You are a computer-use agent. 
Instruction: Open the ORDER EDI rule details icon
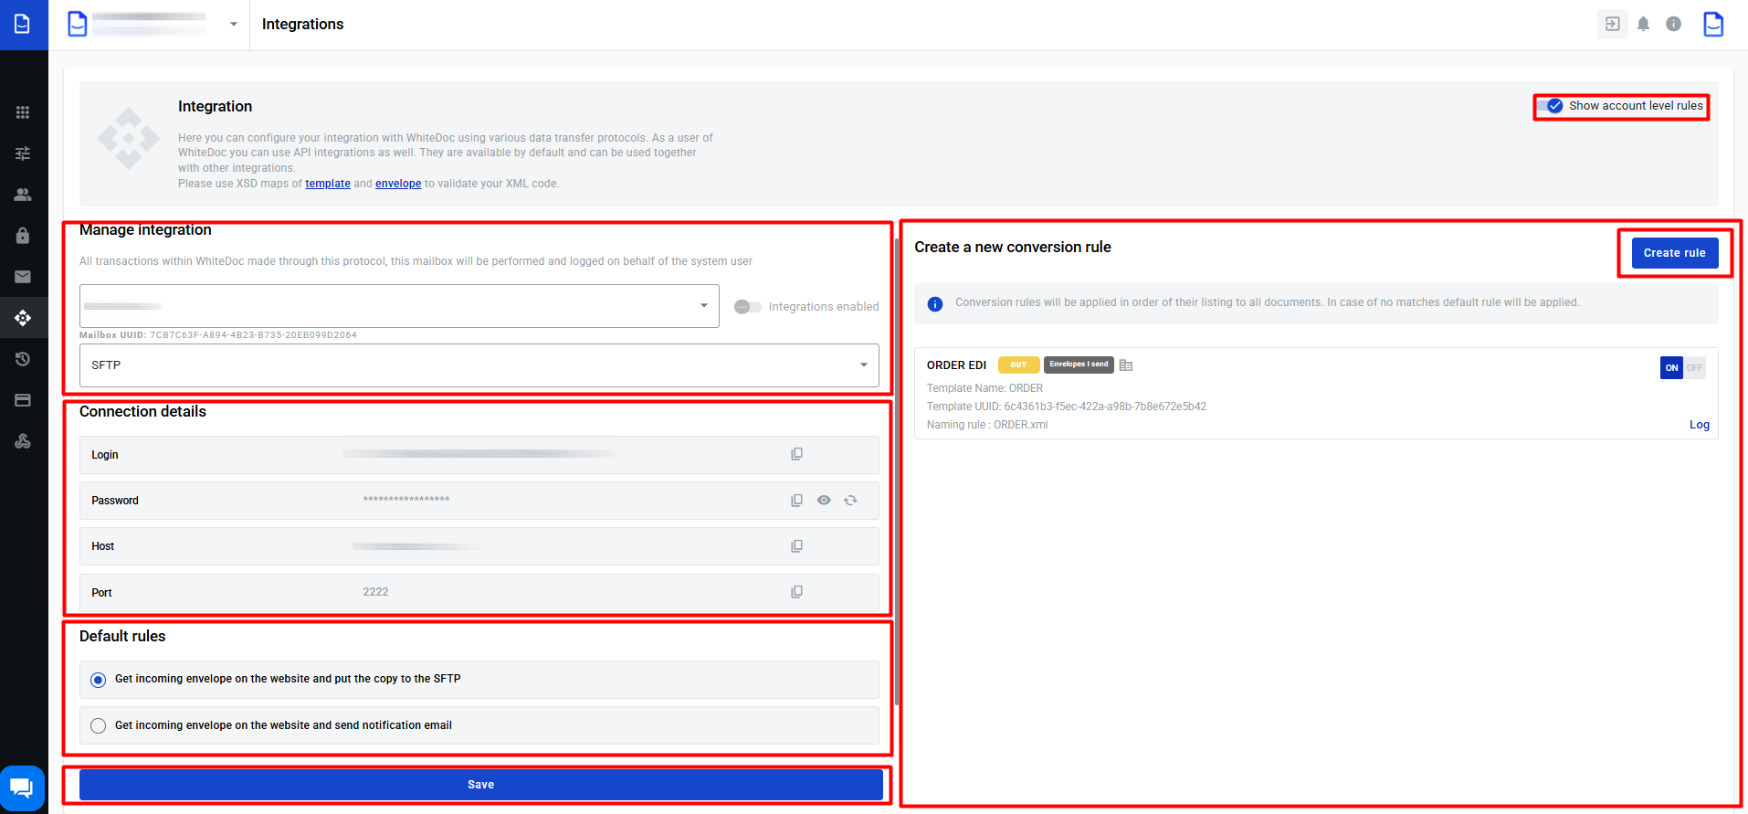1126,365
